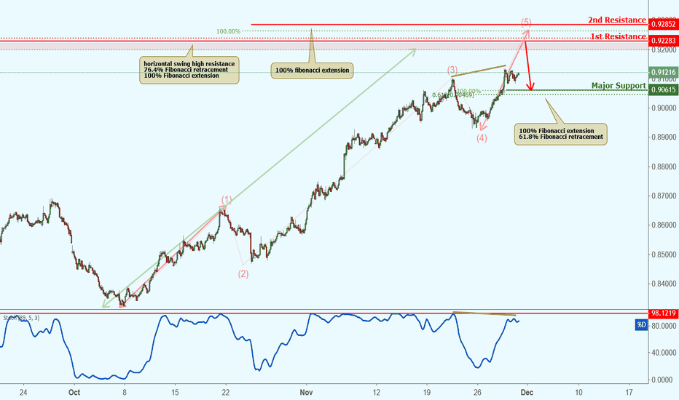Click Elliott wave label (5)
The height and width of the screenshot is (400, 679).
coord(526,22)
